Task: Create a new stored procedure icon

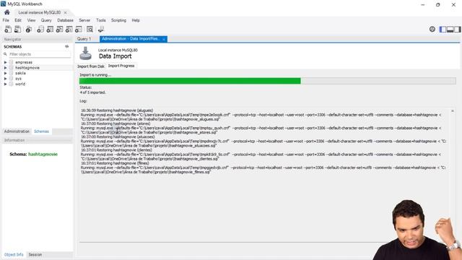Action: click(x=69, y=29)
